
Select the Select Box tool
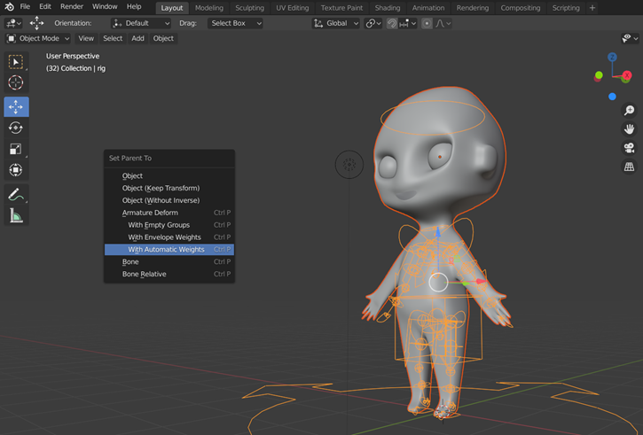[x=16, y=62]
